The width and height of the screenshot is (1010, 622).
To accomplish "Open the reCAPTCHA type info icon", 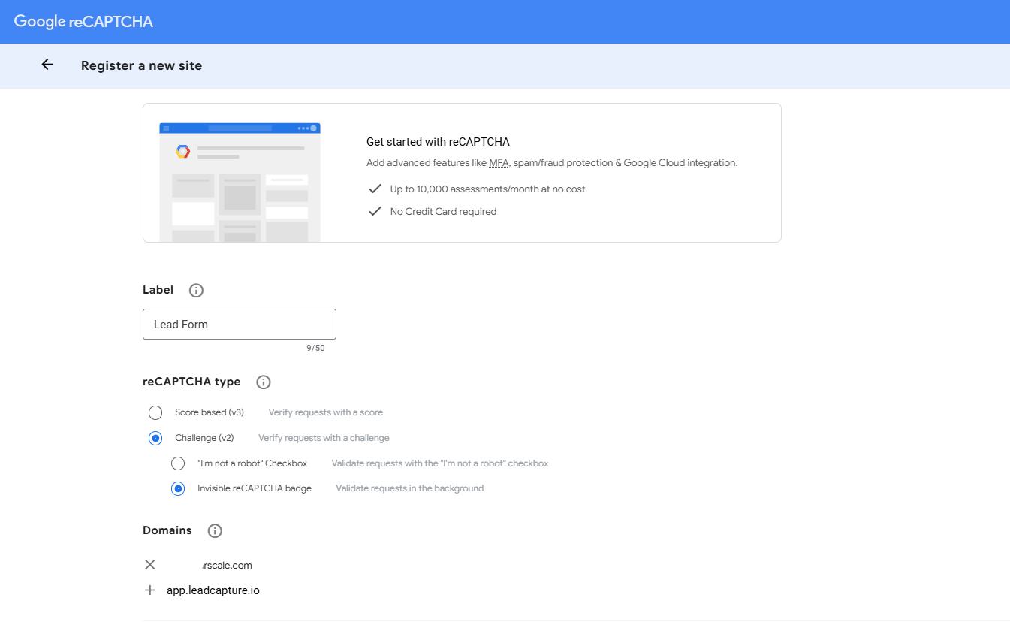I will tap(264, 382).
